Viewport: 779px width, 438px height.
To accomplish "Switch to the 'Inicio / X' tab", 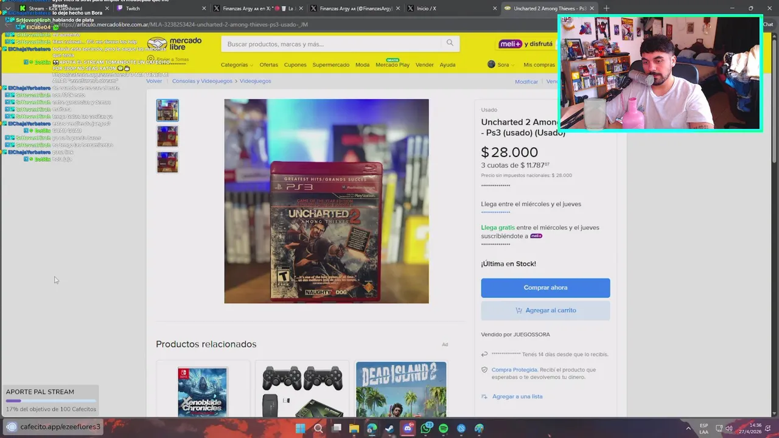I will [x=451, y=9].
